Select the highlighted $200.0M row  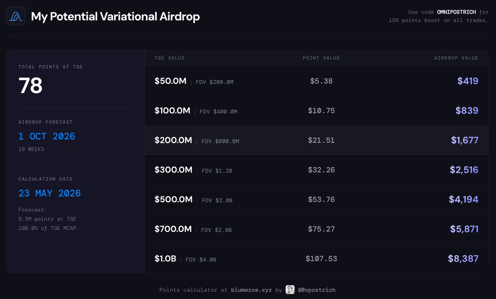pyautogui.click(x=316, y=140)
